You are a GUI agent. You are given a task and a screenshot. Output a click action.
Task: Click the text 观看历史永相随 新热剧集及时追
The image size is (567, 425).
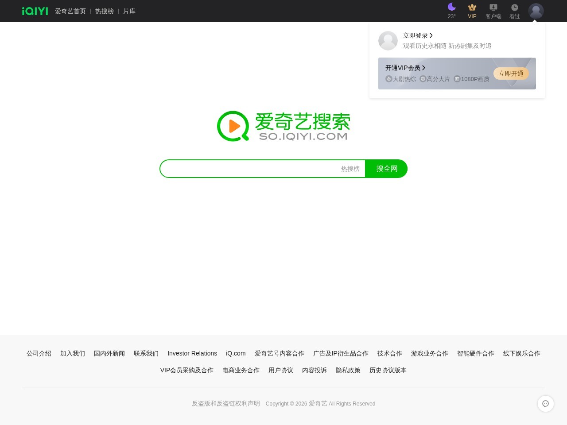coord(447,46)
